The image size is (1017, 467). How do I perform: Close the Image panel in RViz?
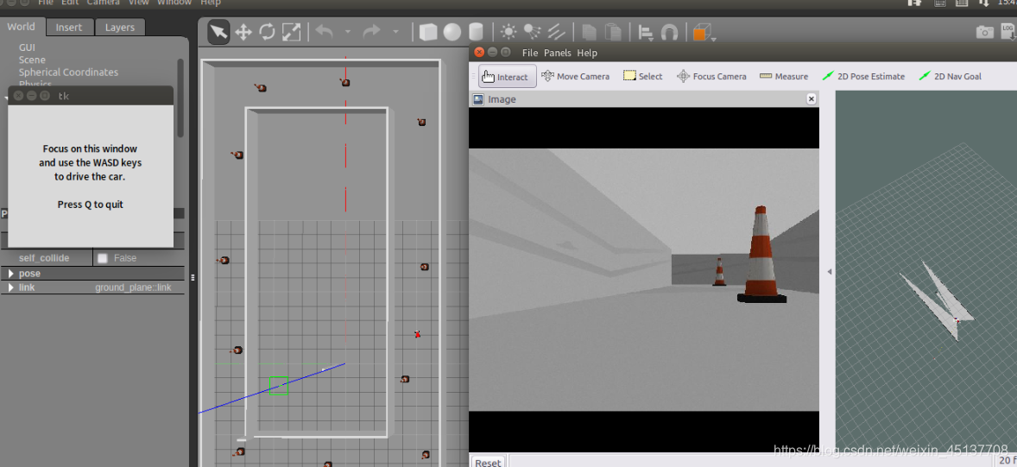811,99
